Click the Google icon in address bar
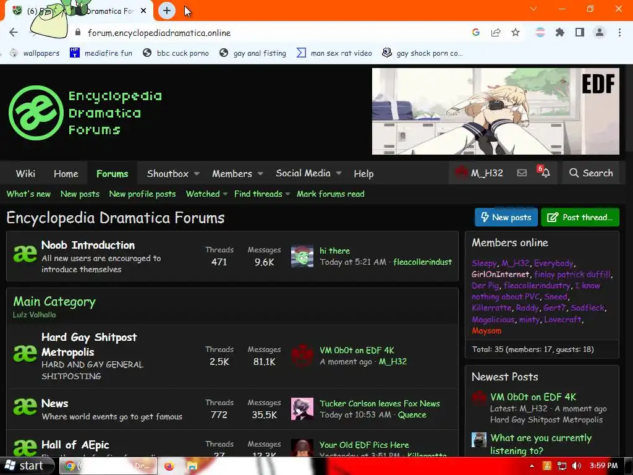 [476, 32]
